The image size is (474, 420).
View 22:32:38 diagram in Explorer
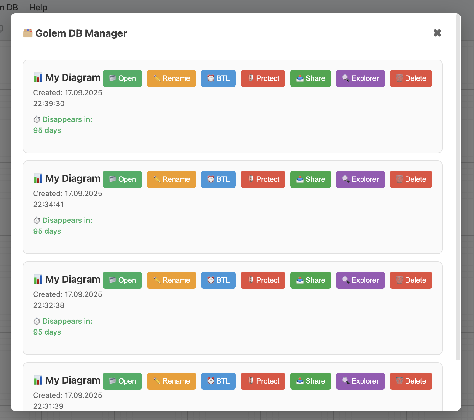[x=360, y=280]
